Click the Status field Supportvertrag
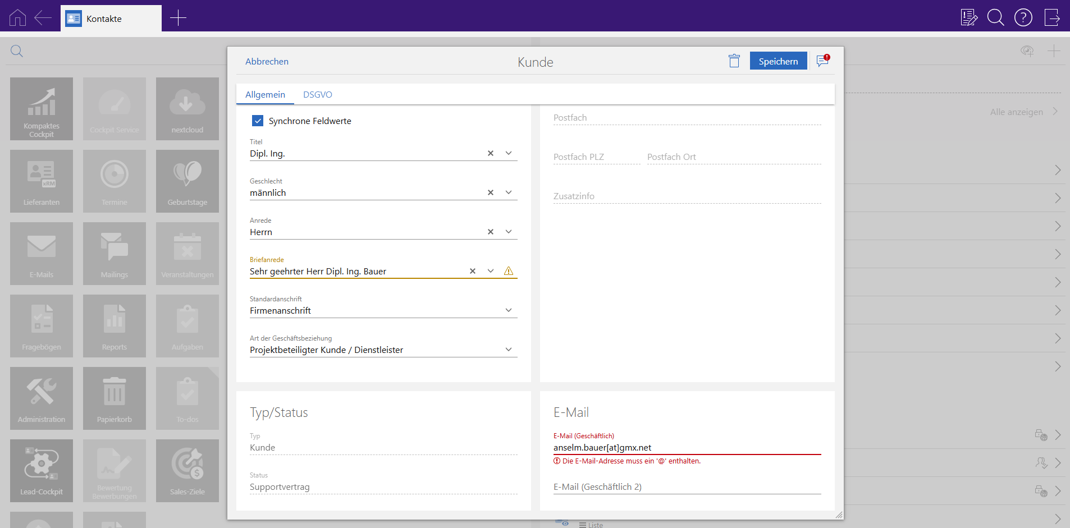The height and width of the screenshot is (528, 1070). coord(383,487)
